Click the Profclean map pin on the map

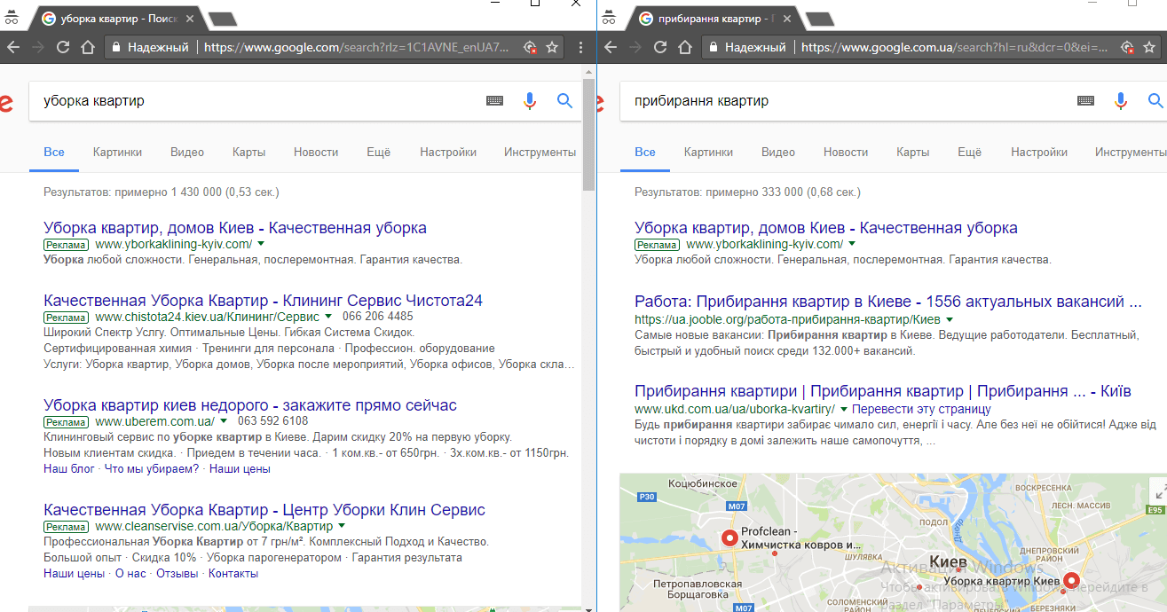729,537
